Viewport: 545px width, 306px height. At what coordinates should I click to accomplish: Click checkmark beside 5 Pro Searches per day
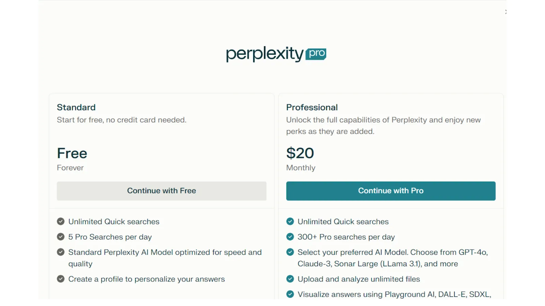[x=60, y=237]
